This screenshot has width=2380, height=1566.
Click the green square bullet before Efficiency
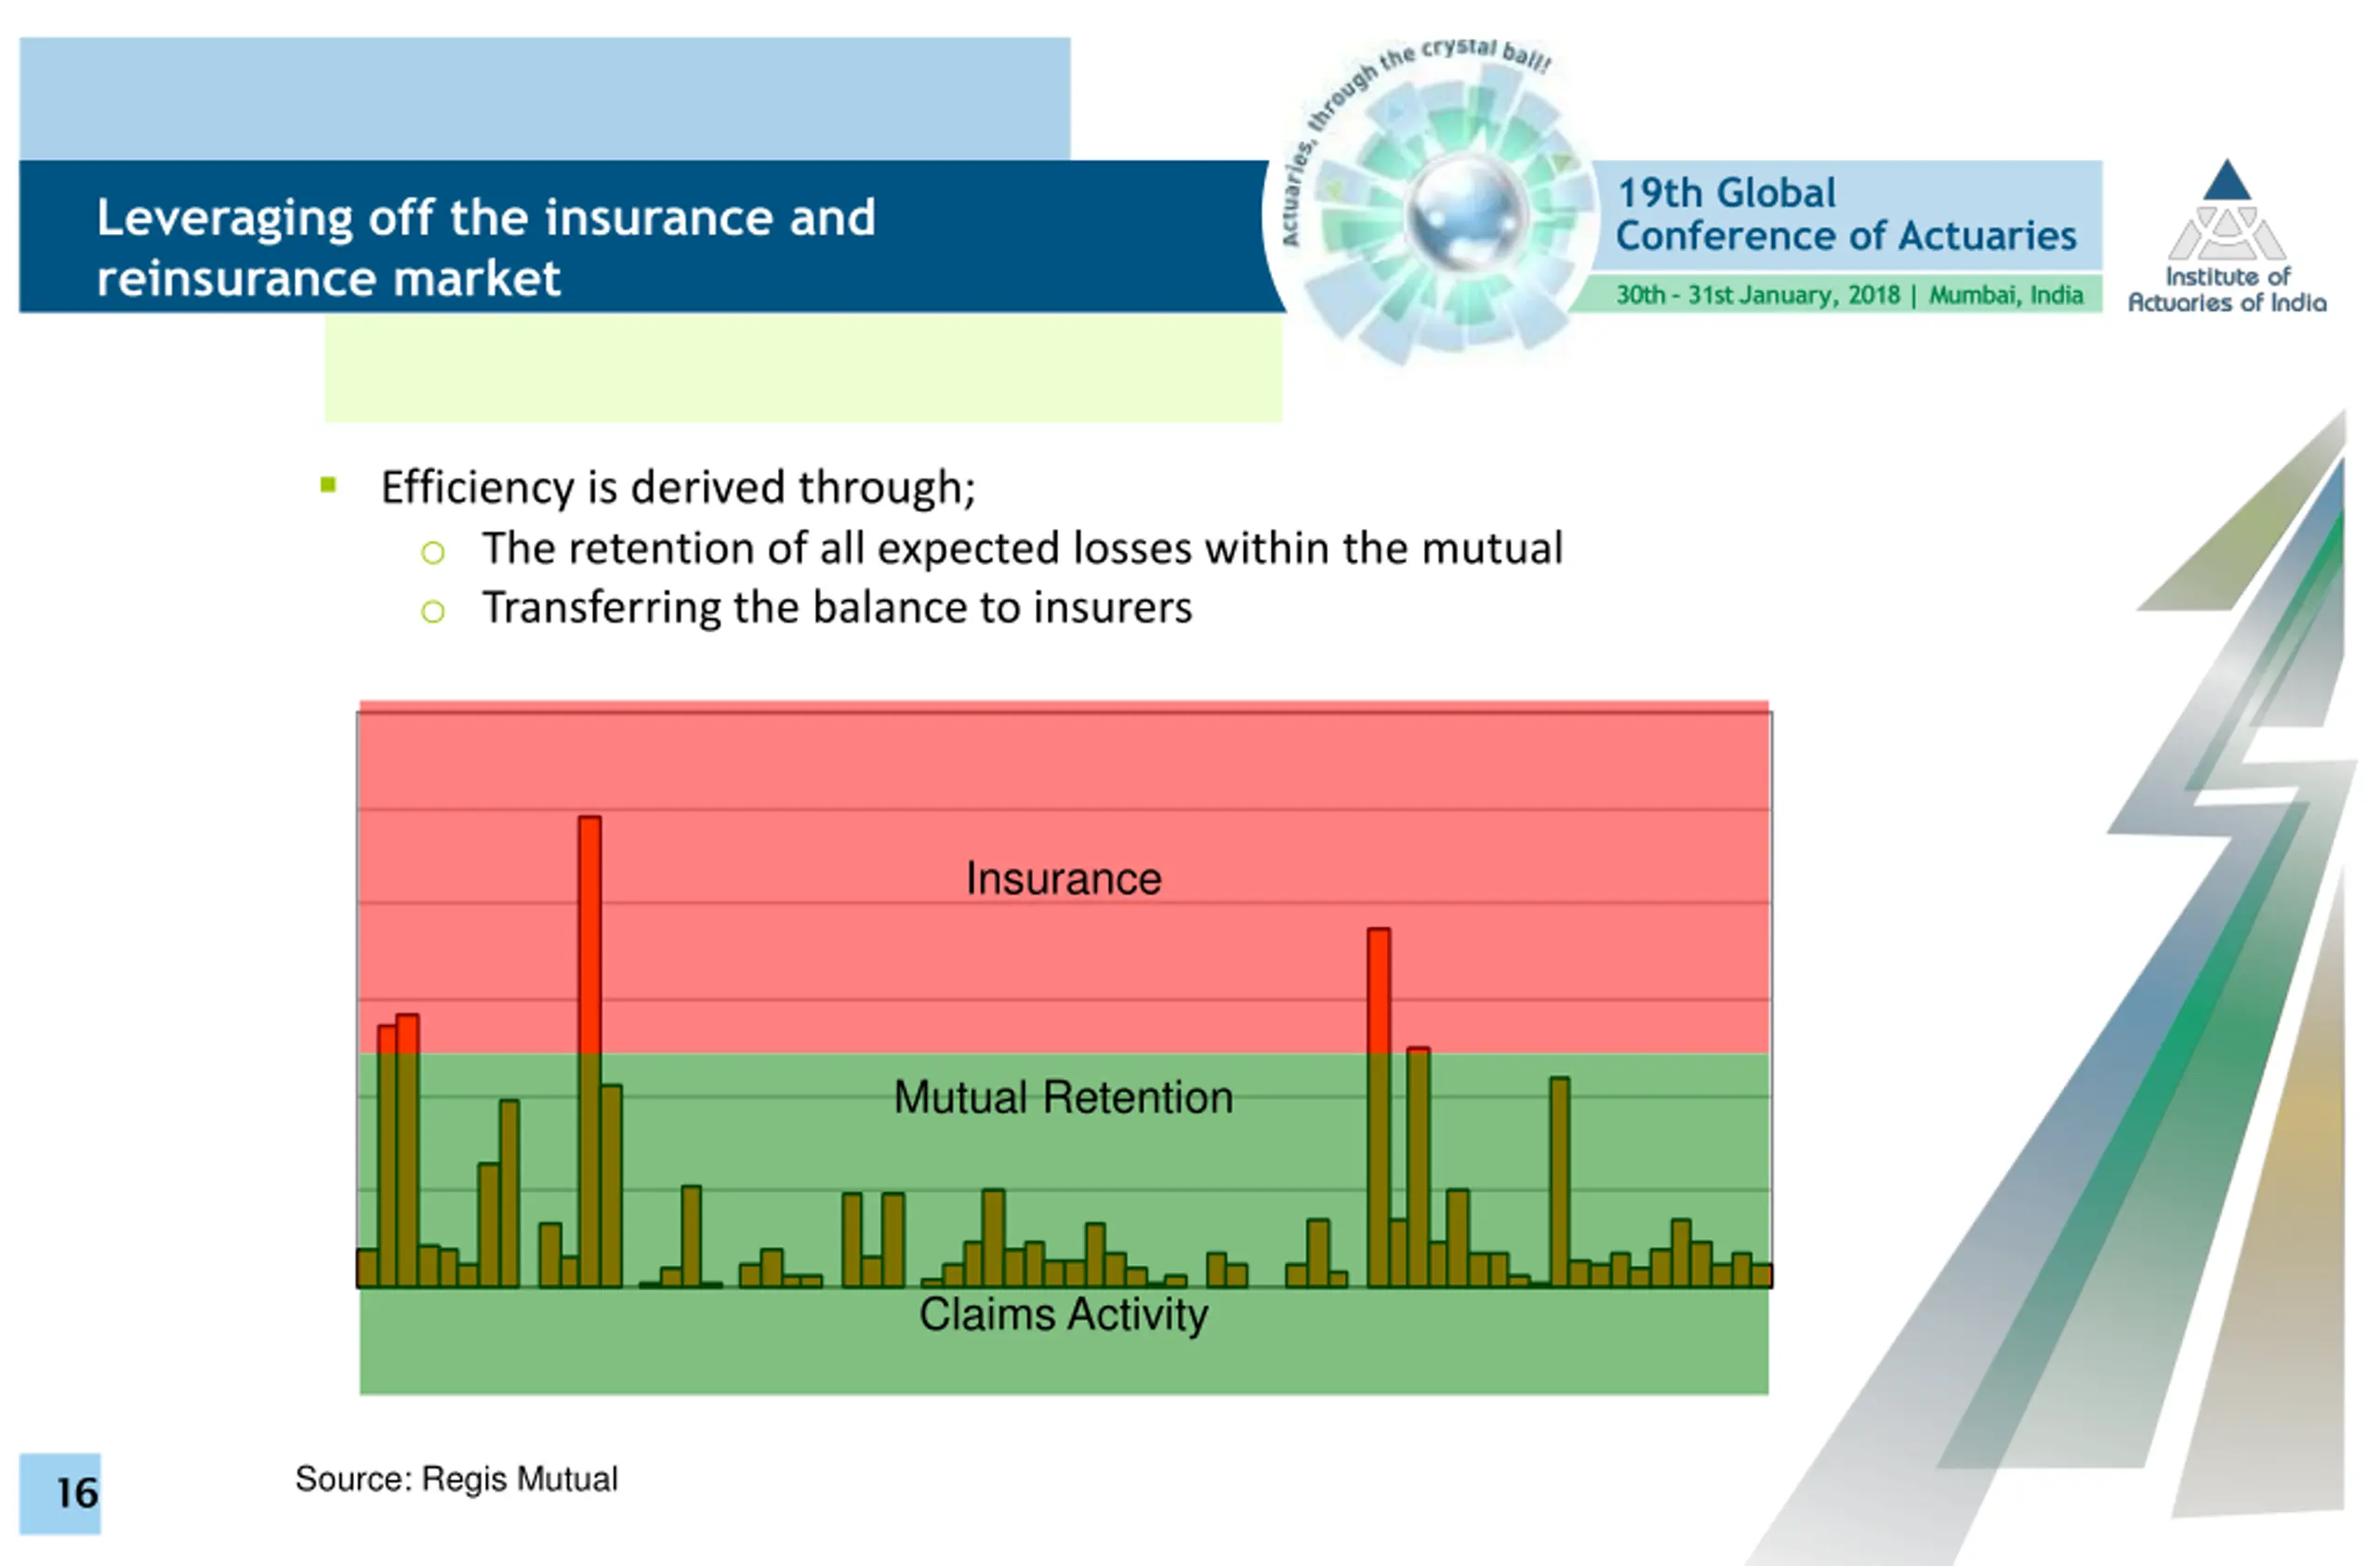(328, 486)
